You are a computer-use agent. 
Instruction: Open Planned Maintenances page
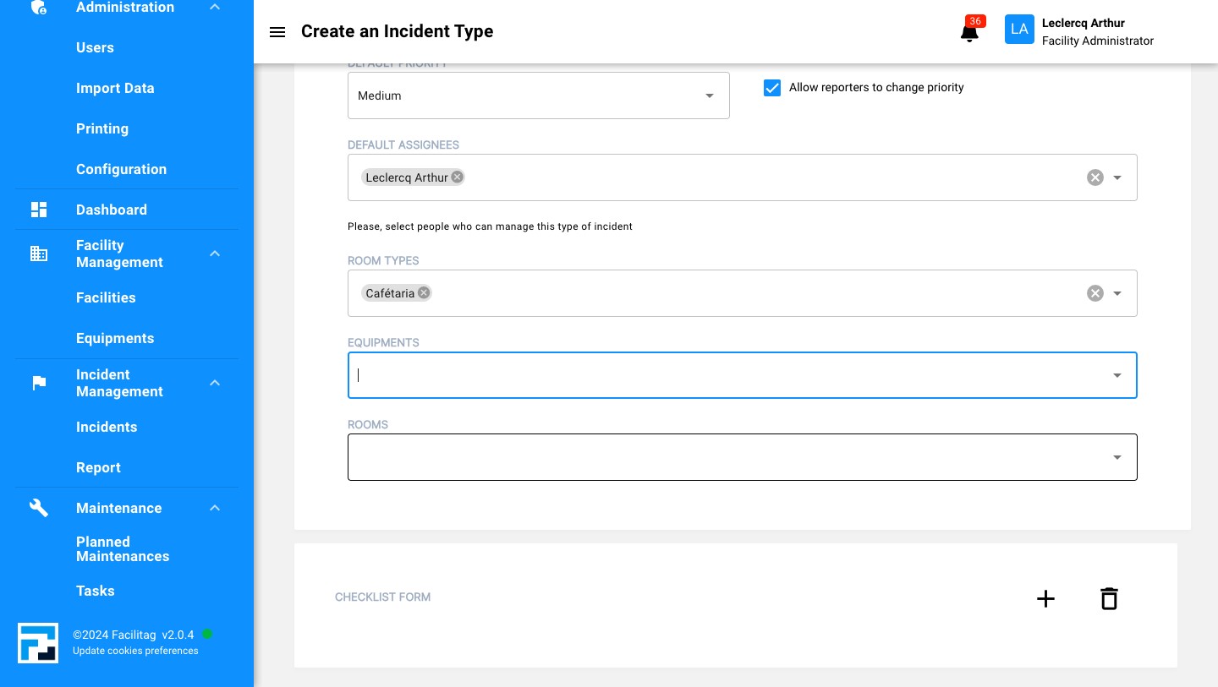point(123,549)
